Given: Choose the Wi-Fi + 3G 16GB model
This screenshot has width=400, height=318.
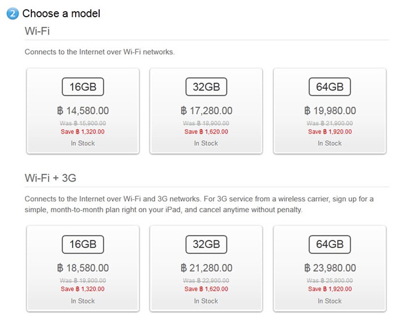Looking at the screenshot, I should coord(83,269).
